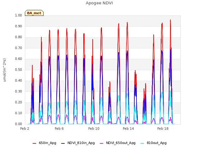Click the BA_met annotation label
The height and width of the screenshot is (149, 199).
(x=34, y=13)
